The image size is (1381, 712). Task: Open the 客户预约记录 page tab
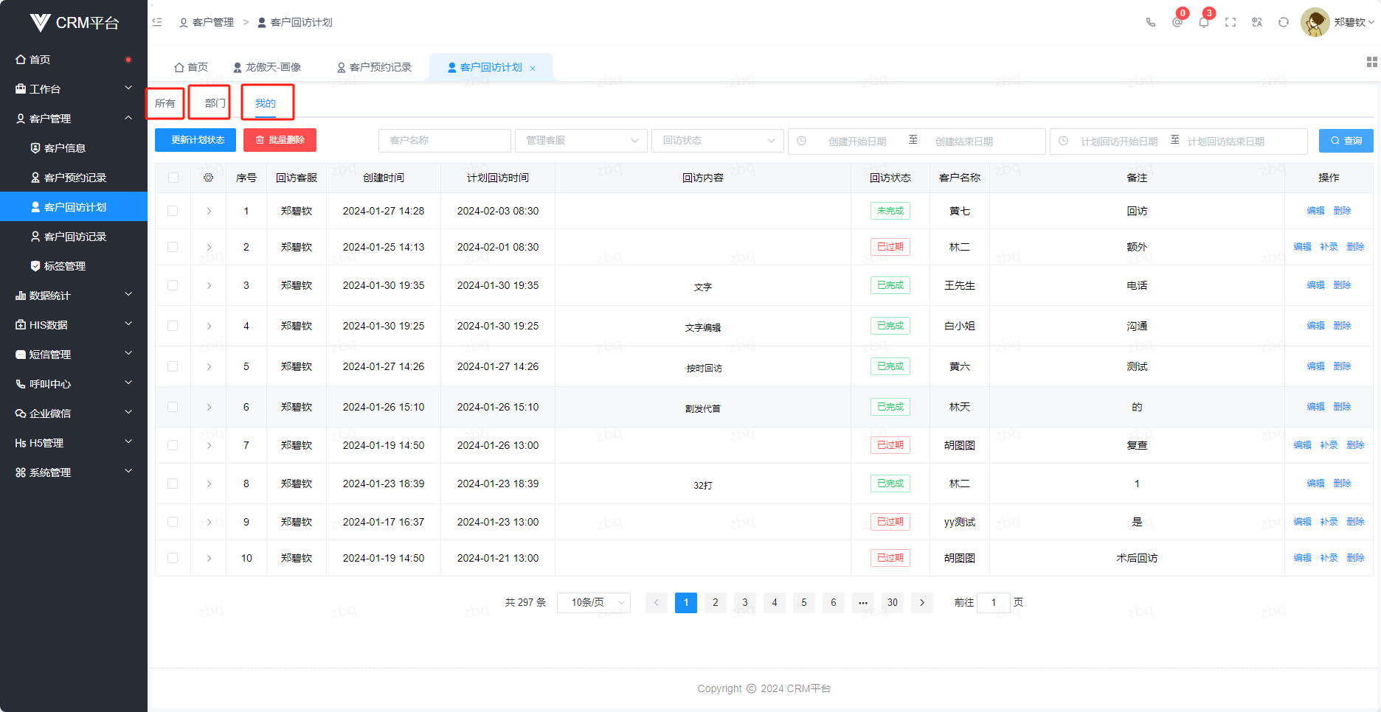(x=375, y=67)
